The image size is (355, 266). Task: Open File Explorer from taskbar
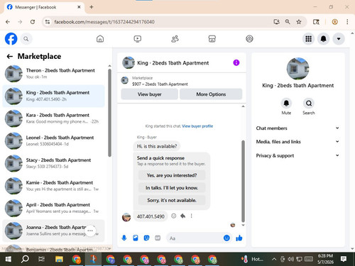pyautogui.click(x=59, y=259)
